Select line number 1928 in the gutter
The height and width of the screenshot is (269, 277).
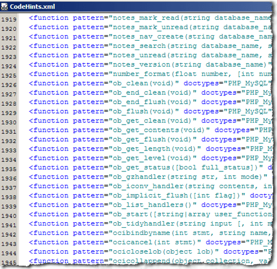(9, 104)
